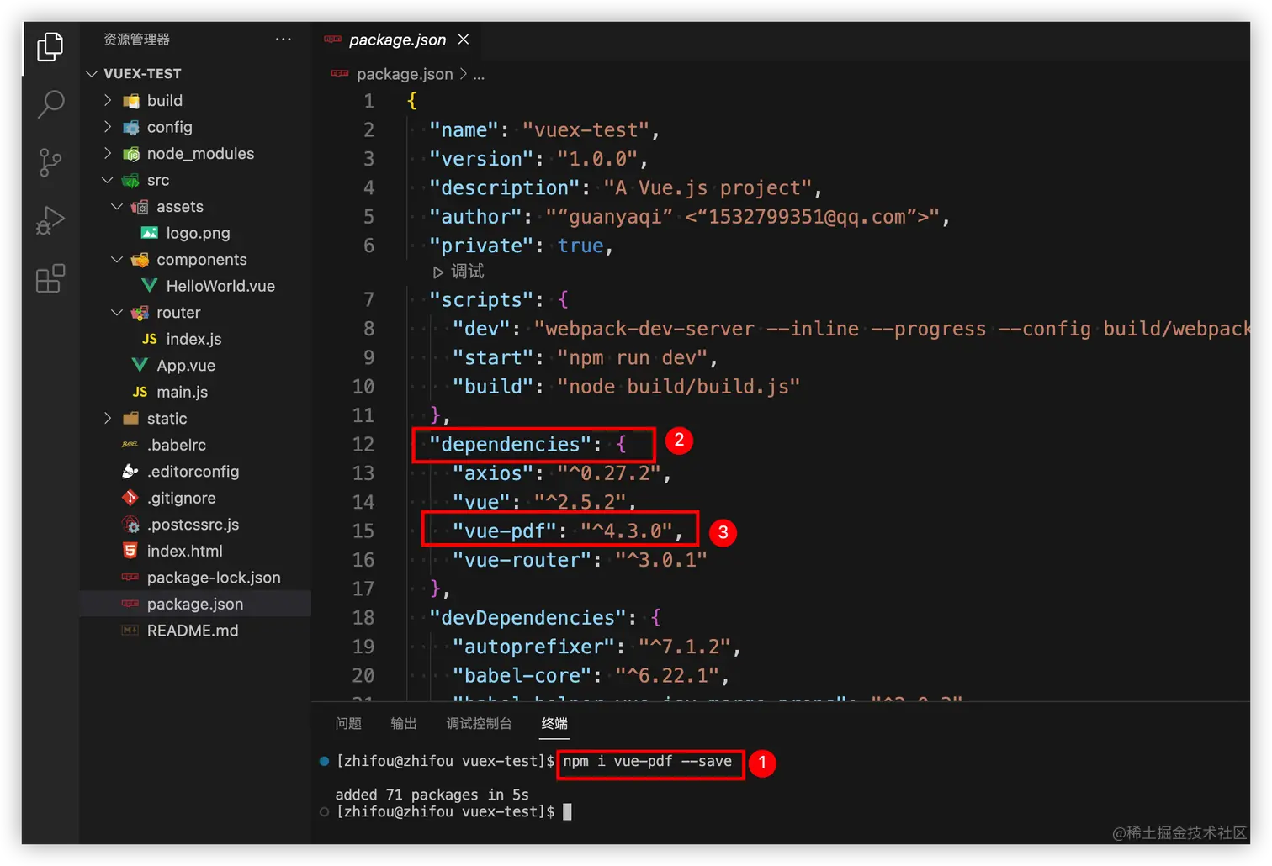Click the JS icon of index.js
This screenshot has height=866, width=1272.
coord(150,339)
